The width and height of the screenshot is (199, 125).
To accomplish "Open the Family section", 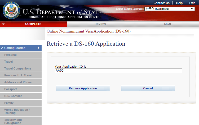I will [x=21, y=103].
